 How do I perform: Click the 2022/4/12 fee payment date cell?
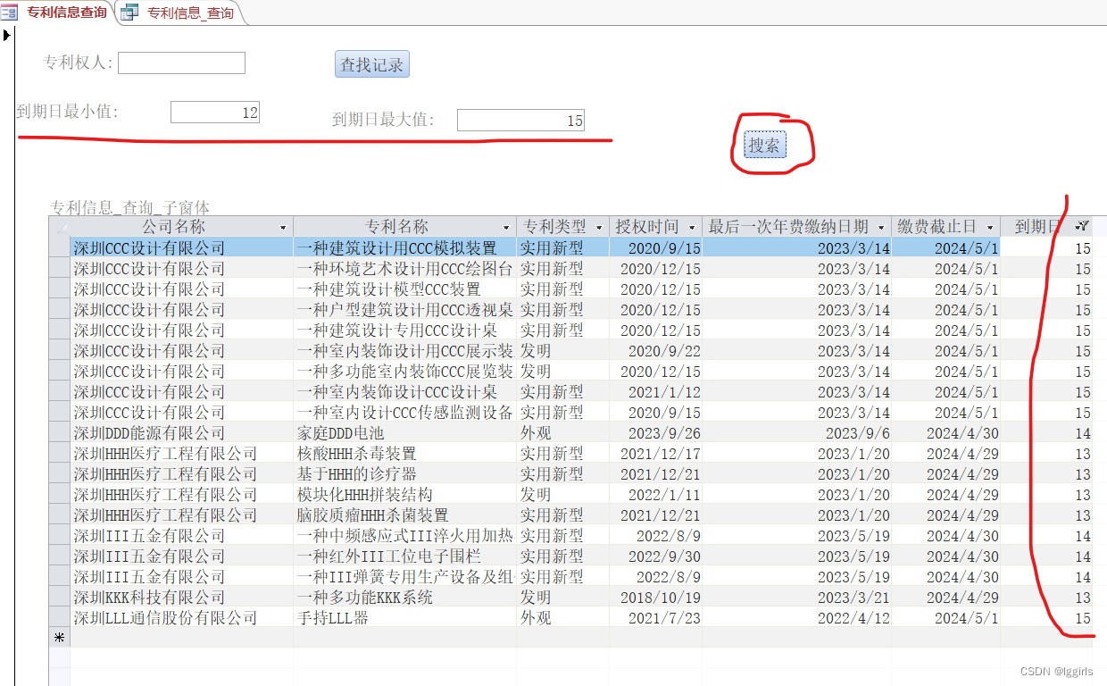point(797,618)
